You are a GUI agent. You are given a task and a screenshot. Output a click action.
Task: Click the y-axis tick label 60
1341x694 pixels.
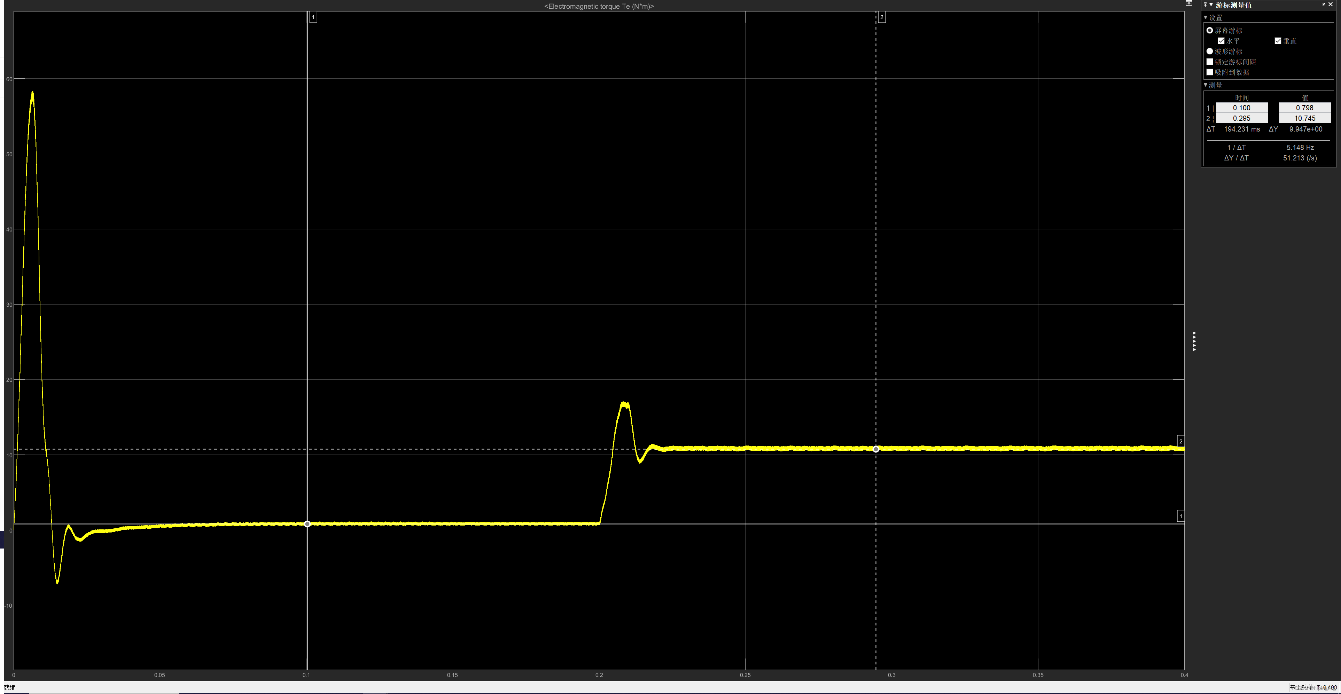click(x=9, y=79)
